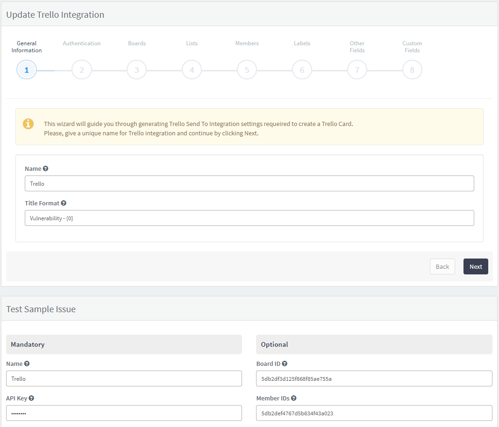Click the Custom Fields step label
The image size is (499, 427).
(412, 47)
